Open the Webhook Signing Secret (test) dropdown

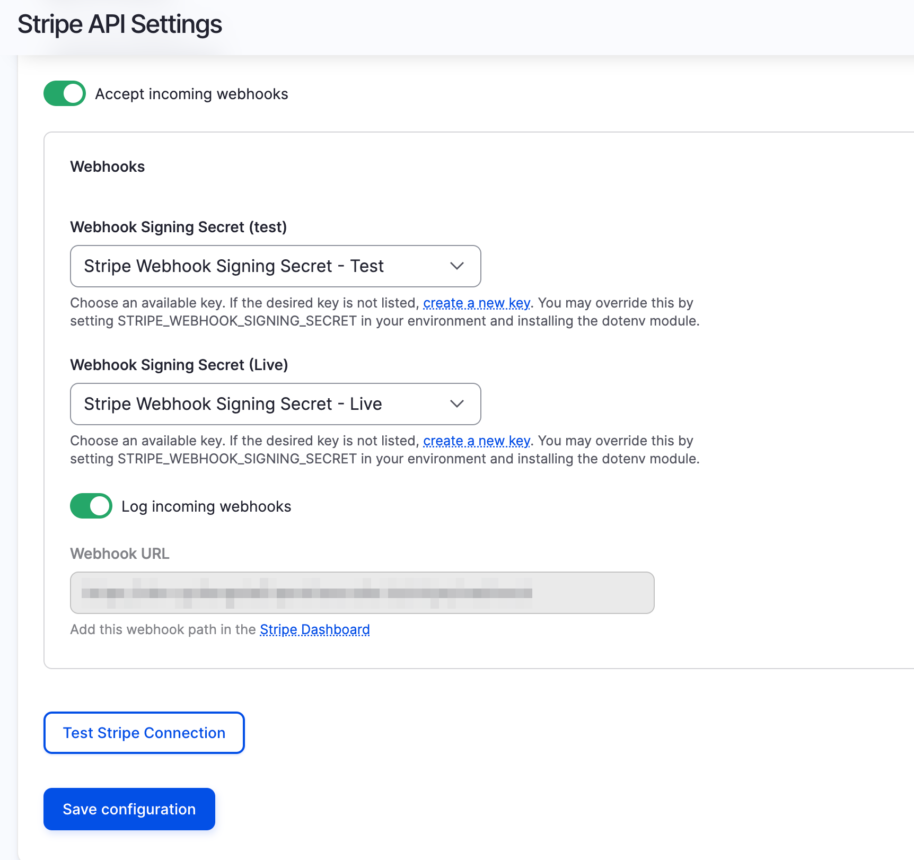[x=276, y=266]
